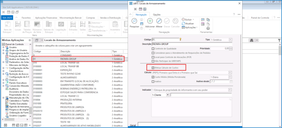
Task: Click the Entradas ribbon button
Action: [73, 27]
